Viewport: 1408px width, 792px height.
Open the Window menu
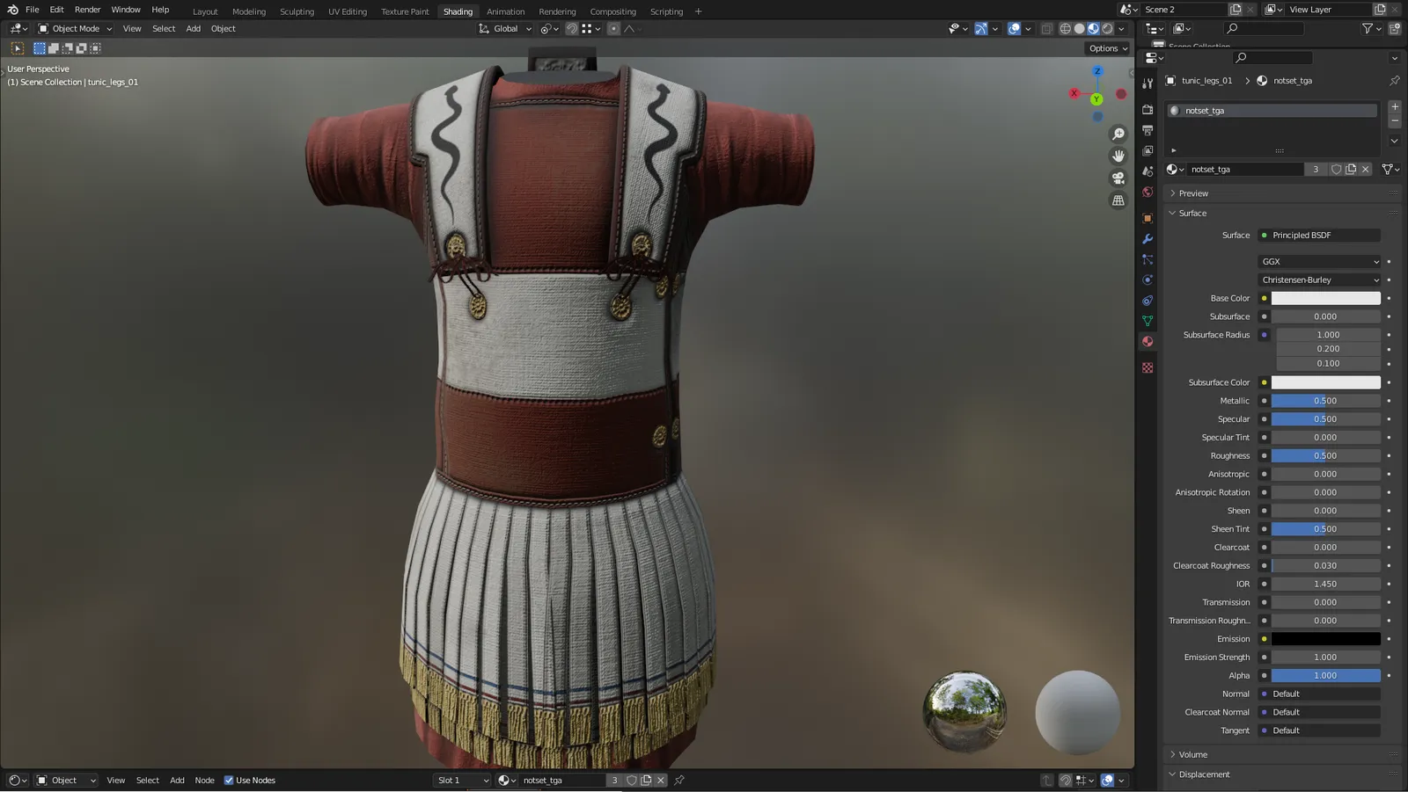click(126, 10)
